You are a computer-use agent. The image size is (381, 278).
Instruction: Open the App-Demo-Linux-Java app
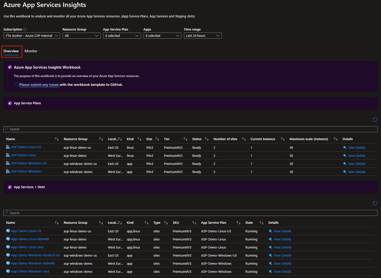click(27, 247)
